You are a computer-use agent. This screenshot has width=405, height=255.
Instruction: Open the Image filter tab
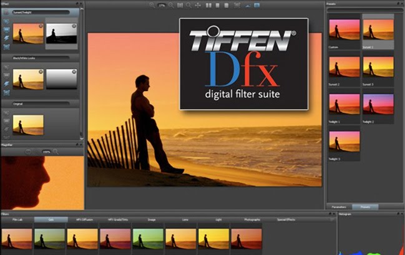152,219
